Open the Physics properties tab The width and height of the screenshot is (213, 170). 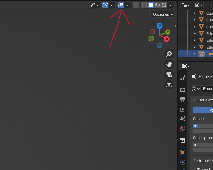pyautogui.click(x=183, y=162)
